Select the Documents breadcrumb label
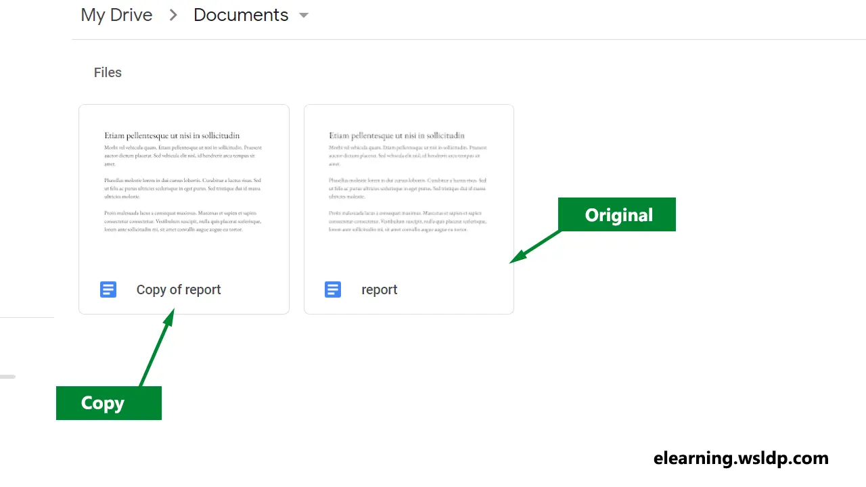 [x=241, y=15]
